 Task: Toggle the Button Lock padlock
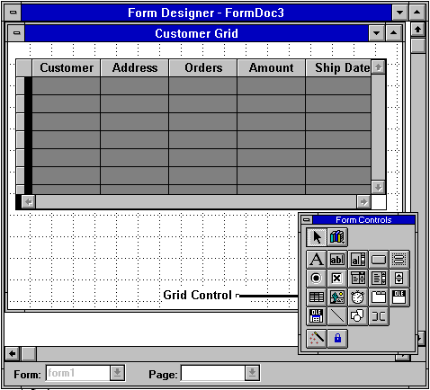pos(337,339)
